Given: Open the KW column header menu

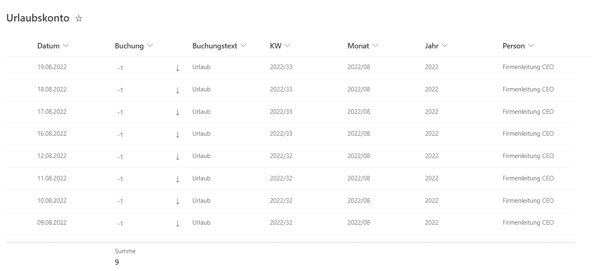Looking at the screenshot, I should coord(287,46).
